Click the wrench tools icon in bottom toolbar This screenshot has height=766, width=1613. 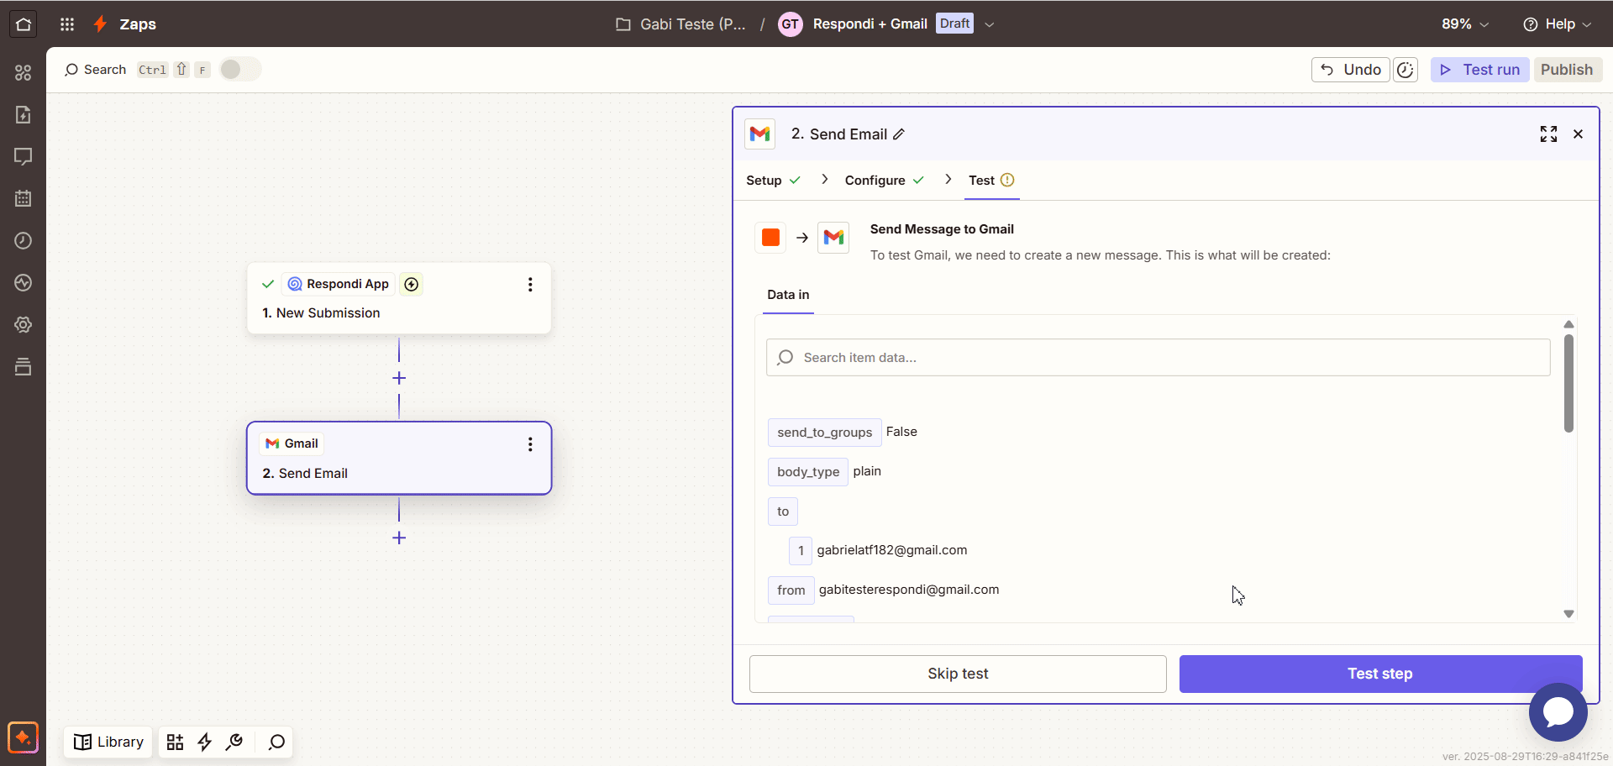pos(234,742)
